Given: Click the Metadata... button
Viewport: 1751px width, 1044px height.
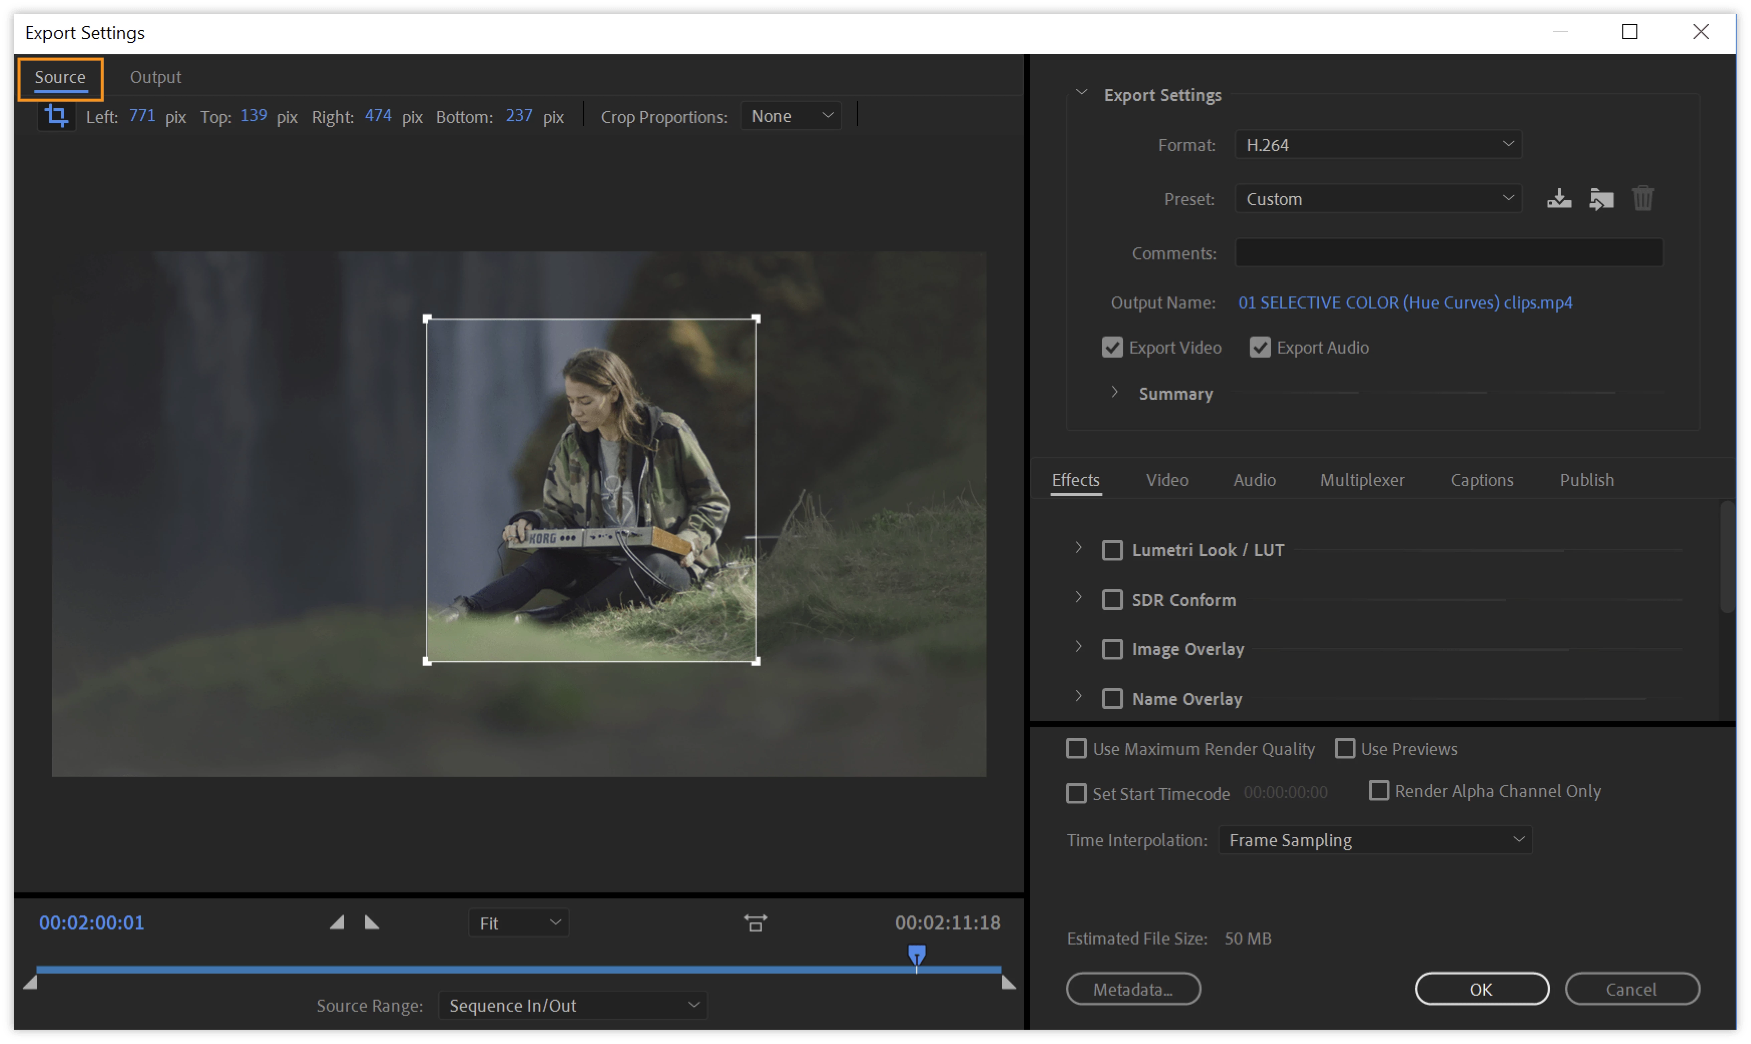Looking at the screenshot, I should [1133, 989].
